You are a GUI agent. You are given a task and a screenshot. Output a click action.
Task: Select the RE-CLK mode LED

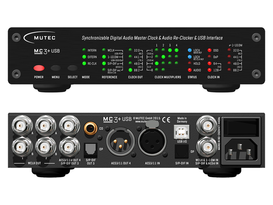[x=84, y=63]
